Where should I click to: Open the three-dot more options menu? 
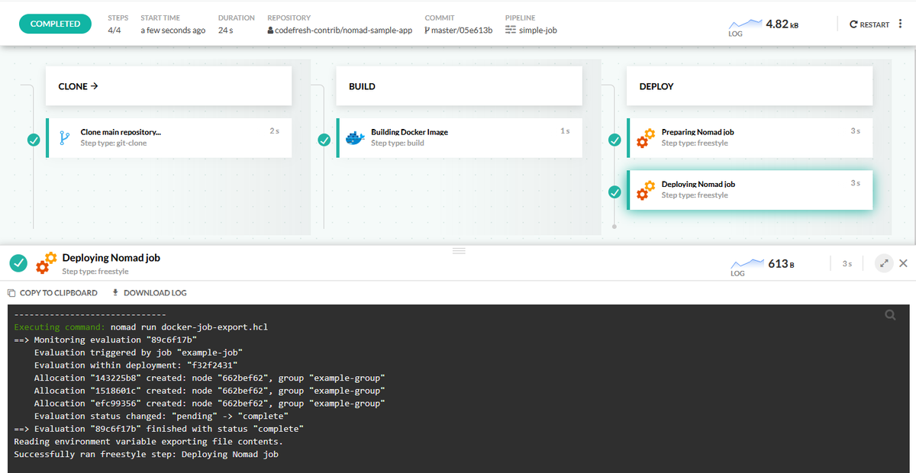(x=900, y=24)
